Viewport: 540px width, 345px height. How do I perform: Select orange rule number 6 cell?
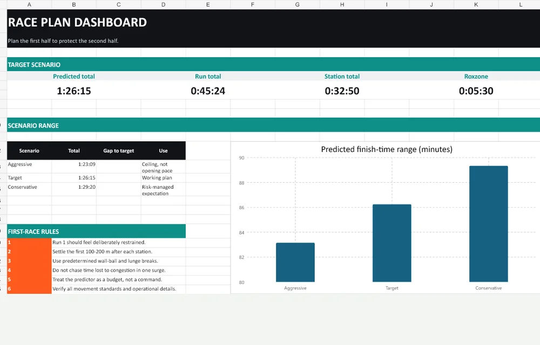29,289
